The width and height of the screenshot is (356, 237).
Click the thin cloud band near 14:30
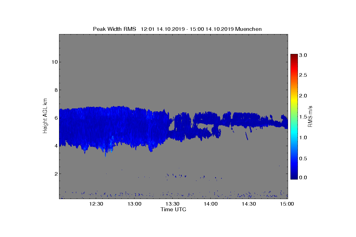[x=249, y=119]
